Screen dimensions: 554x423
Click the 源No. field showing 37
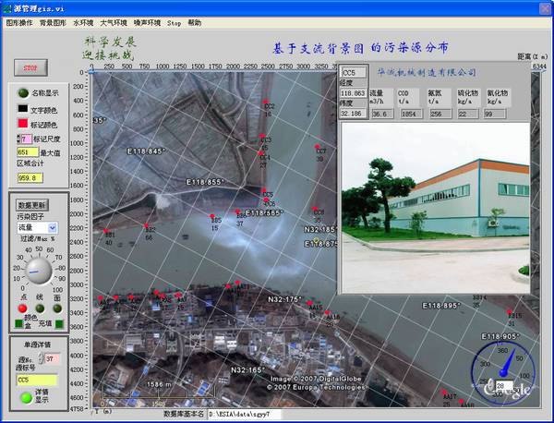[53, 358]
